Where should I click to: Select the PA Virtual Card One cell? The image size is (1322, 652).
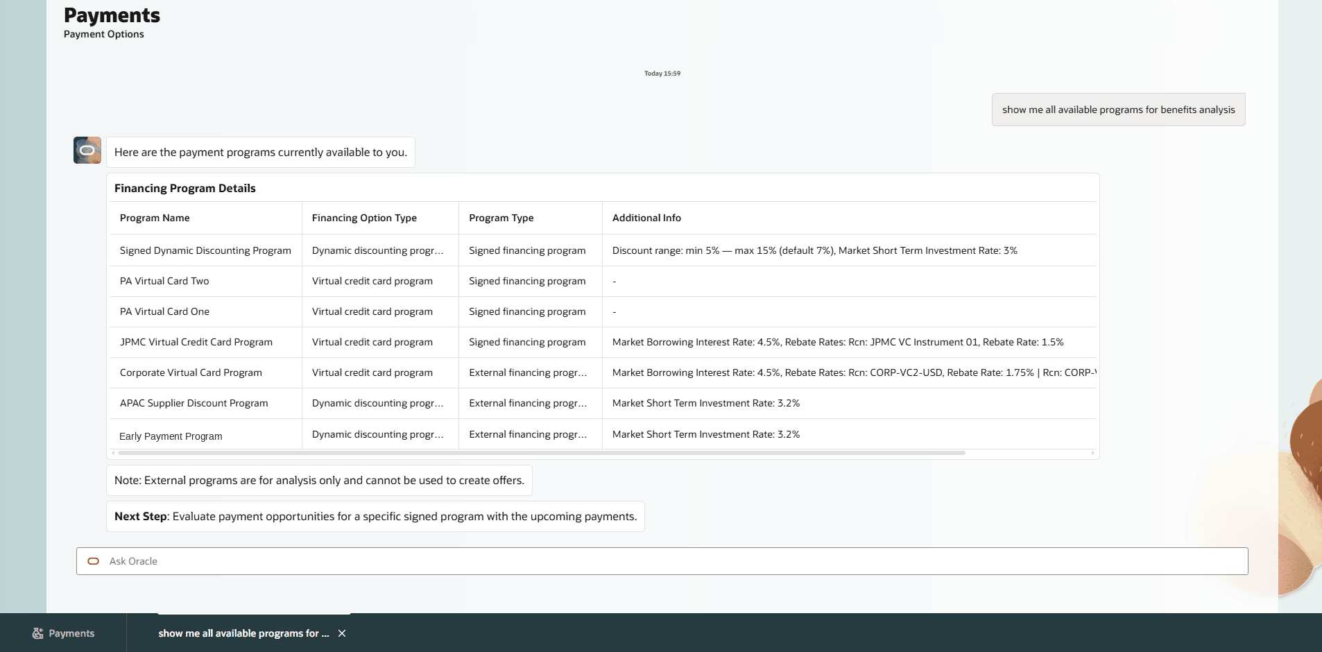coord(205,311)
